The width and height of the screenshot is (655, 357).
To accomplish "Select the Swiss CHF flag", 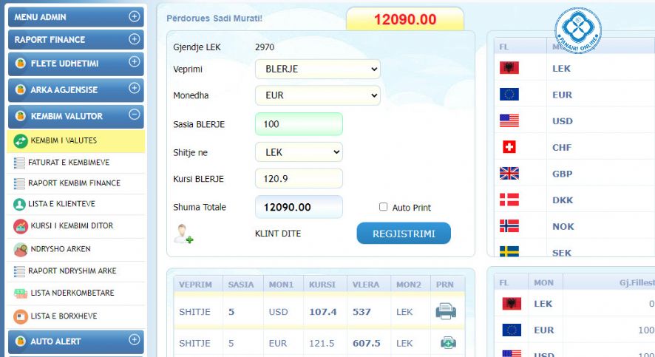I will 509,147.
